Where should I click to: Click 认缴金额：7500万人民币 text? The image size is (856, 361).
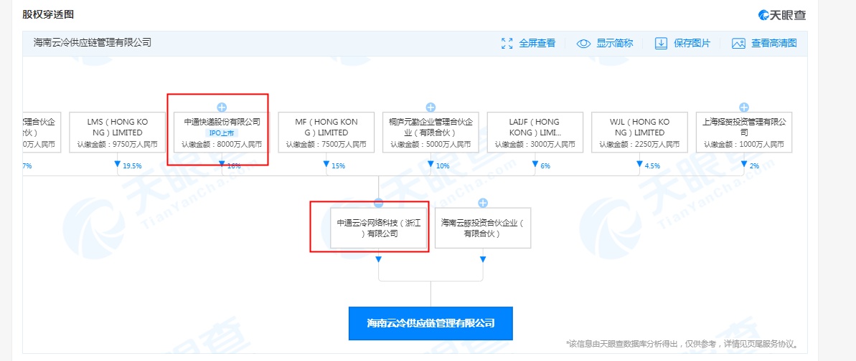point(326,145)
